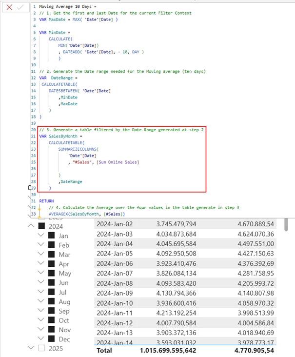
Task: Expand the Mar month node
Action: pos(41,254)
